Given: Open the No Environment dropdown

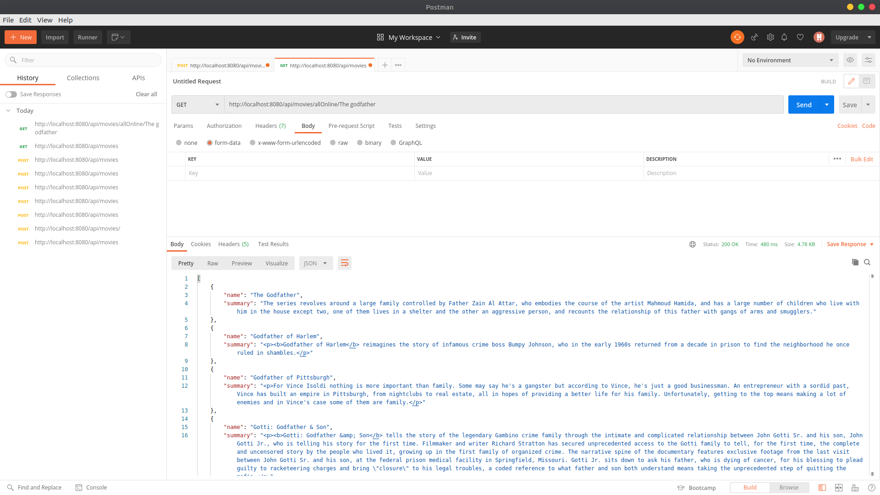Looking at the screenshot, I should pyautogui.click(x=790, y=60).
